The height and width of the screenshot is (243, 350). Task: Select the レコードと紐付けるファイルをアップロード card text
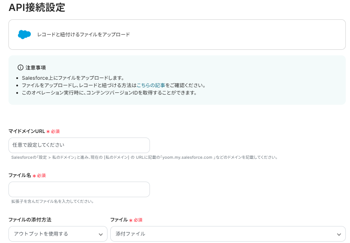[83, 35]
